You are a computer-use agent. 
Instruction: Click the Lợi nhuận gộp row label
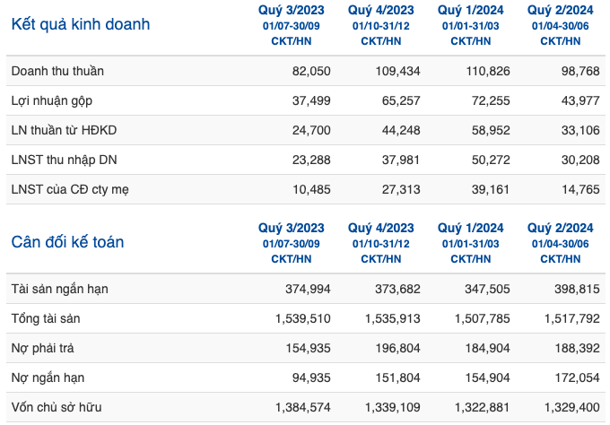[x=52, y=100]
